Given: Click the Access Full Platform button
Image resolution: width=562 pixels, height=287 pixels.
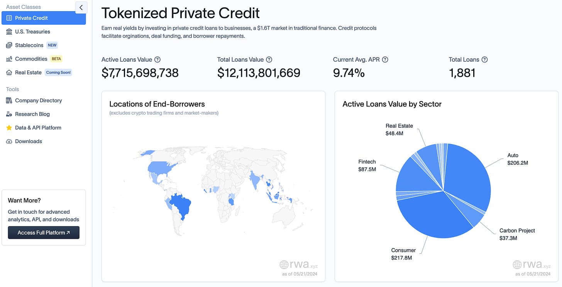Looking at the screenshot, I should tap(44, 233).
